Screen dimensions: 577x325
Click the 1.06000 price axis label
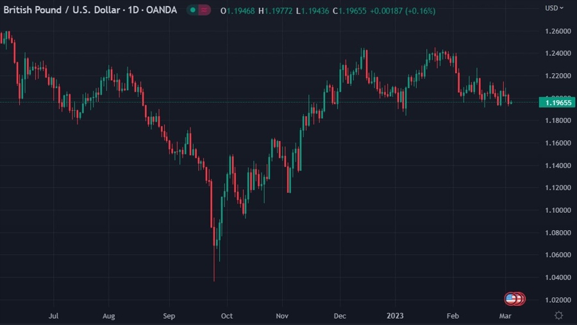point(558,254)
